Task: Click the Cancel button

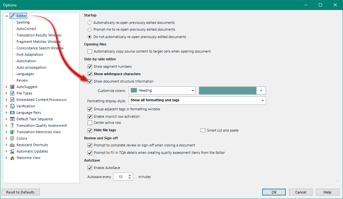Action: coord(301,192)
